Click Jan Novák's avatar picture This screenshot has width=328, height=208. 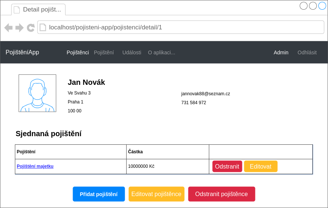pos(37,93)
